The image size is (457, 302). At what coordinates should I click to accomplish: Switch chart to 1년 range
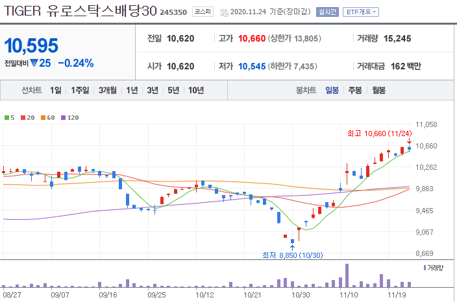coord(132,91)
